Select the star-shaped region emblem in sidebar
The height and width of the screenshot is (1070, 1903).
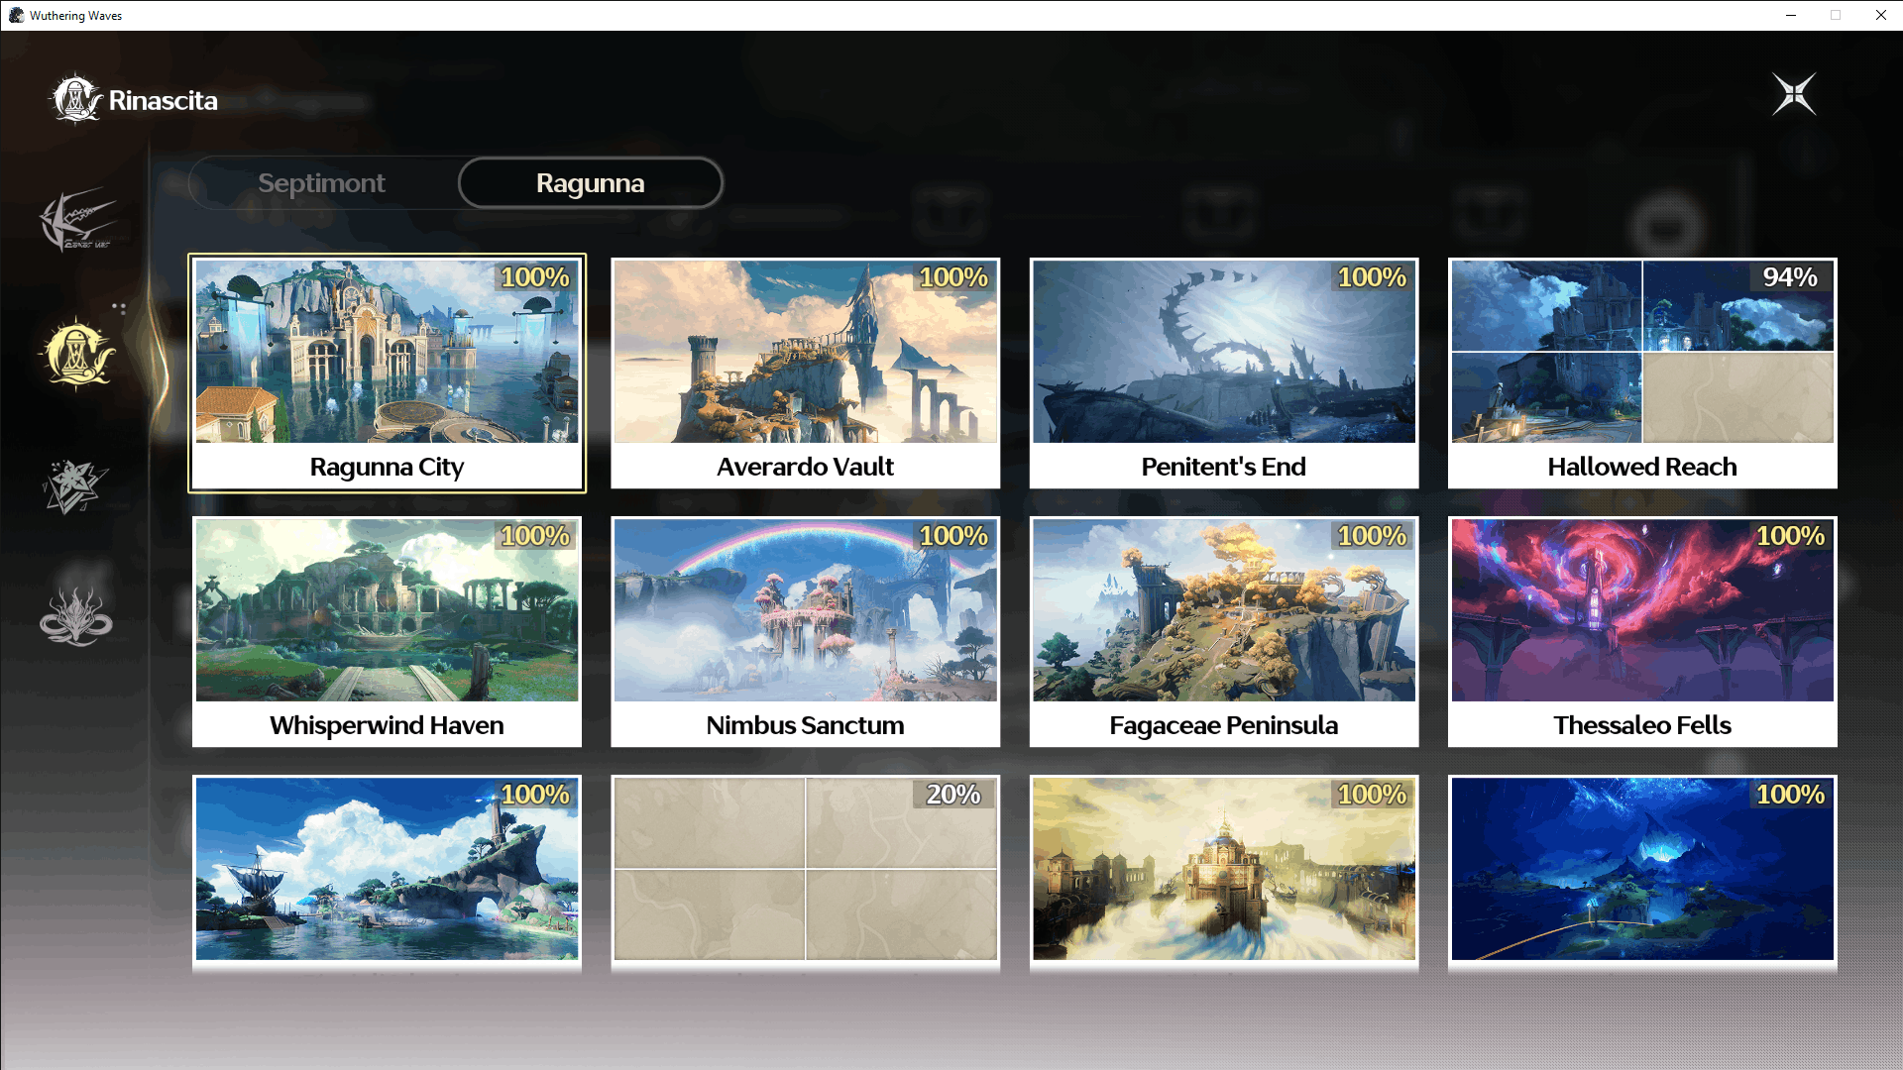pyautogui.click(x=75, y=486)
